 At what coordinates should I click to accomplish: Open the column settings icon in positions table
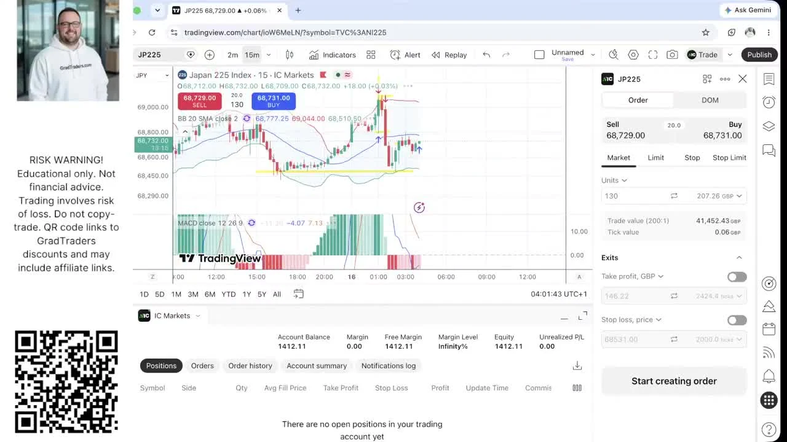pos(577,388)
